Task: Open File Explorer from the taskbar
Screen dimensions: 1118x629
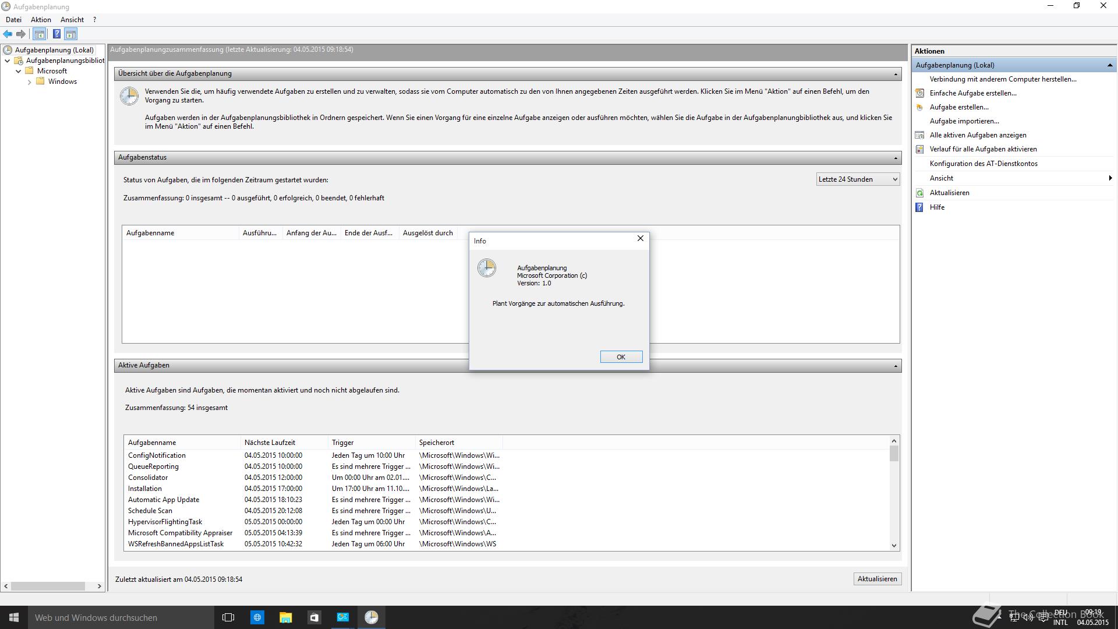Action: pyautogui.click(x=285, y=617)
